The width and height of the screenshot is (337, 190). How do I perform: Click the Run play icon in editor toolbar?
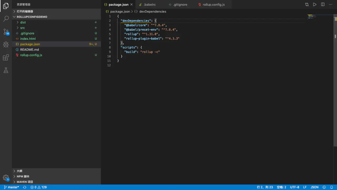(315, 4)
